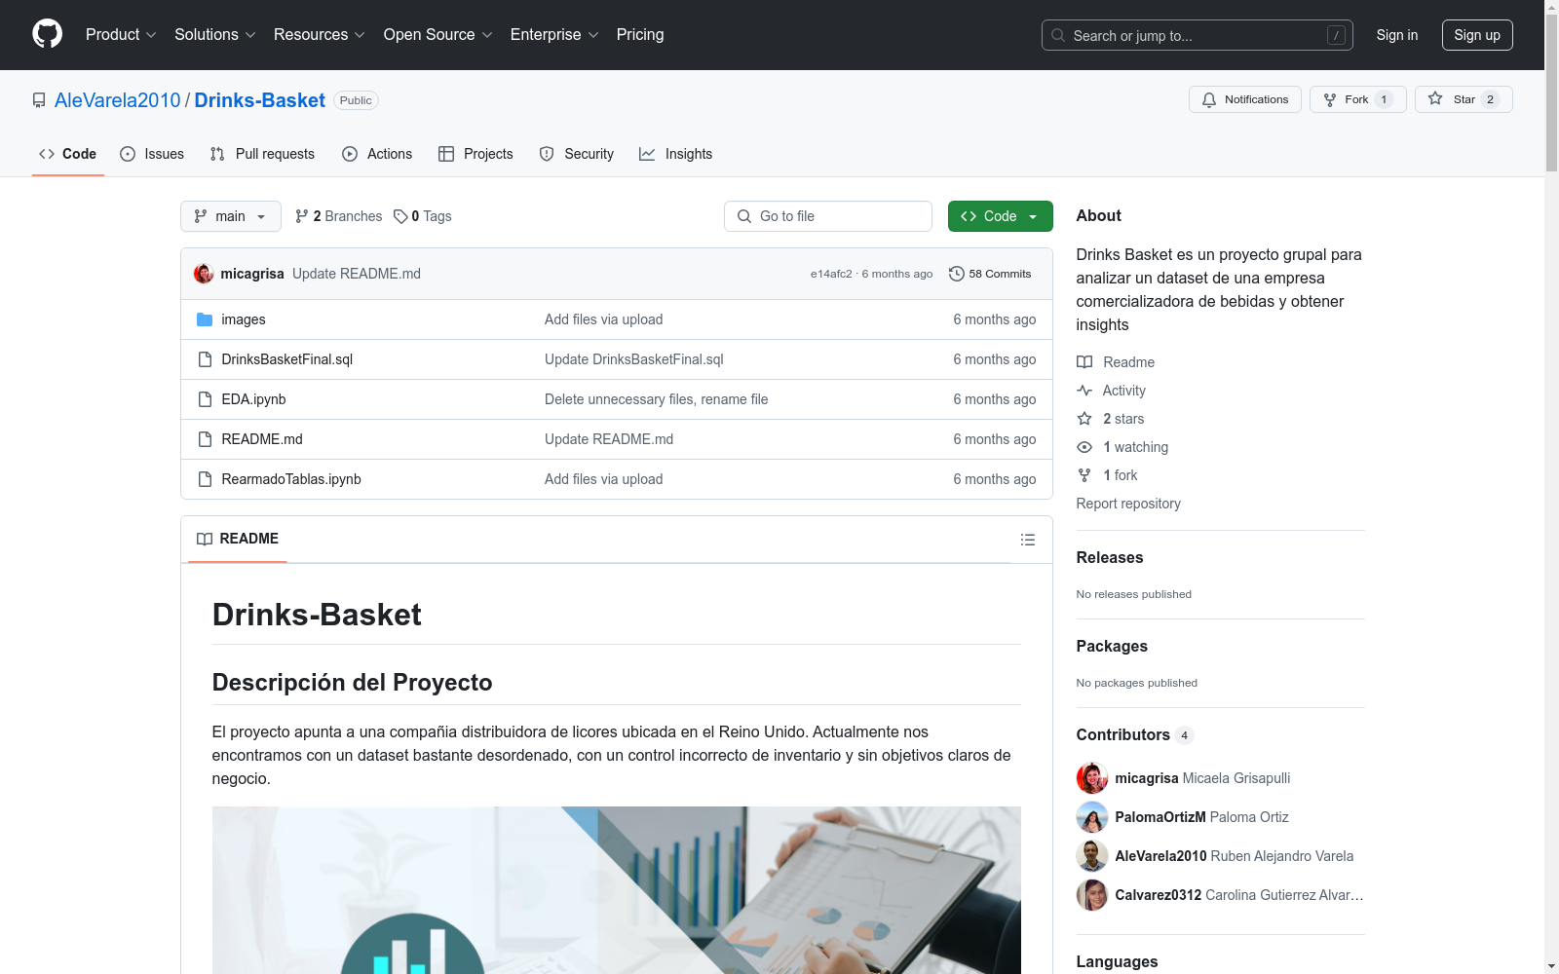Click micagrisa's contributor avatar
The height and width of the screenshot is (974, 1559).
[x=1092, y=778]
